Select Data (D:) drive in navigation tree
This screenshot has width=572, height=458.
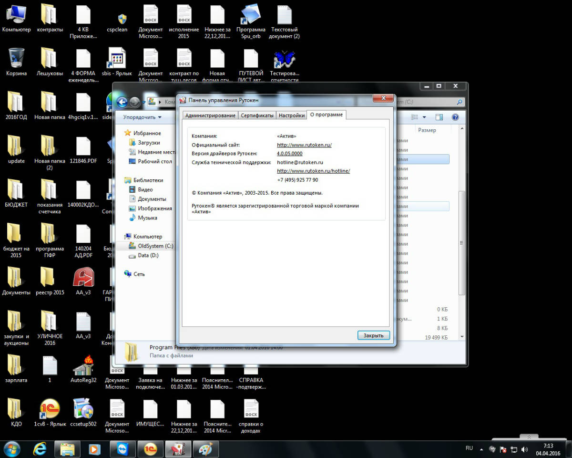pyautogui.click(x=148, y=256)
